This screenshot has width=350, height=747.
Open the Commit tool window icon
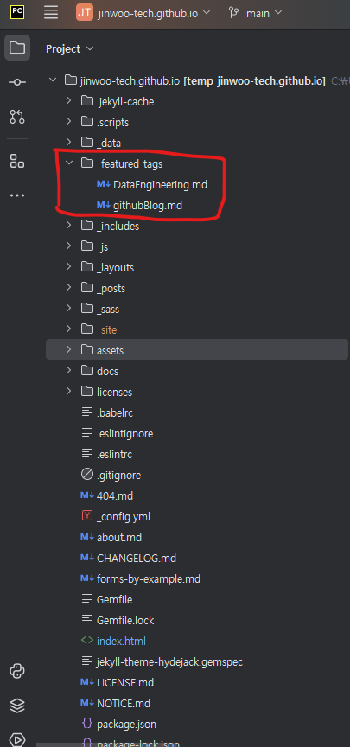(17, 82)
